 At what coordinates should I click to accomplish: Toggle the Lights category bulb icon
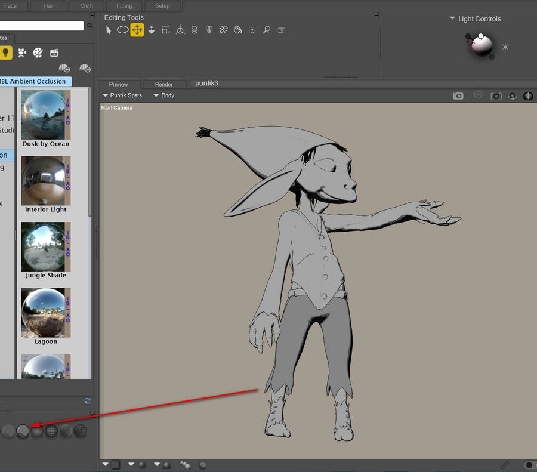click(x=6, y=53)
